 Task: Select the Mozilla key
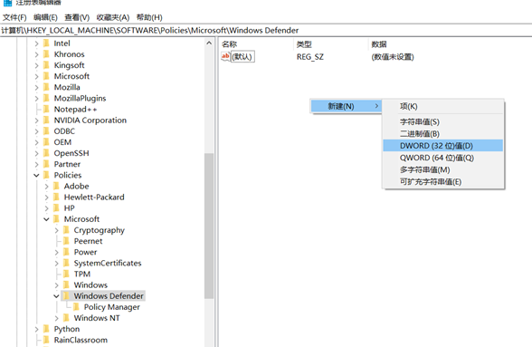coord(67,87)
